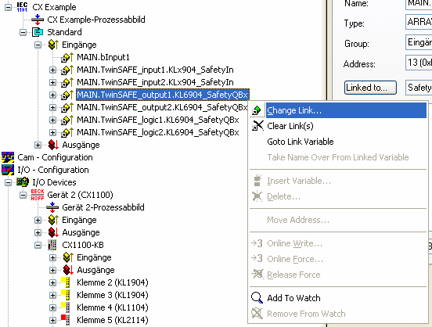Click the icon of MAIN.TwinSAFE_input2.KLx904_SafetyIn

pyautogui.click(x=67, y=82)
